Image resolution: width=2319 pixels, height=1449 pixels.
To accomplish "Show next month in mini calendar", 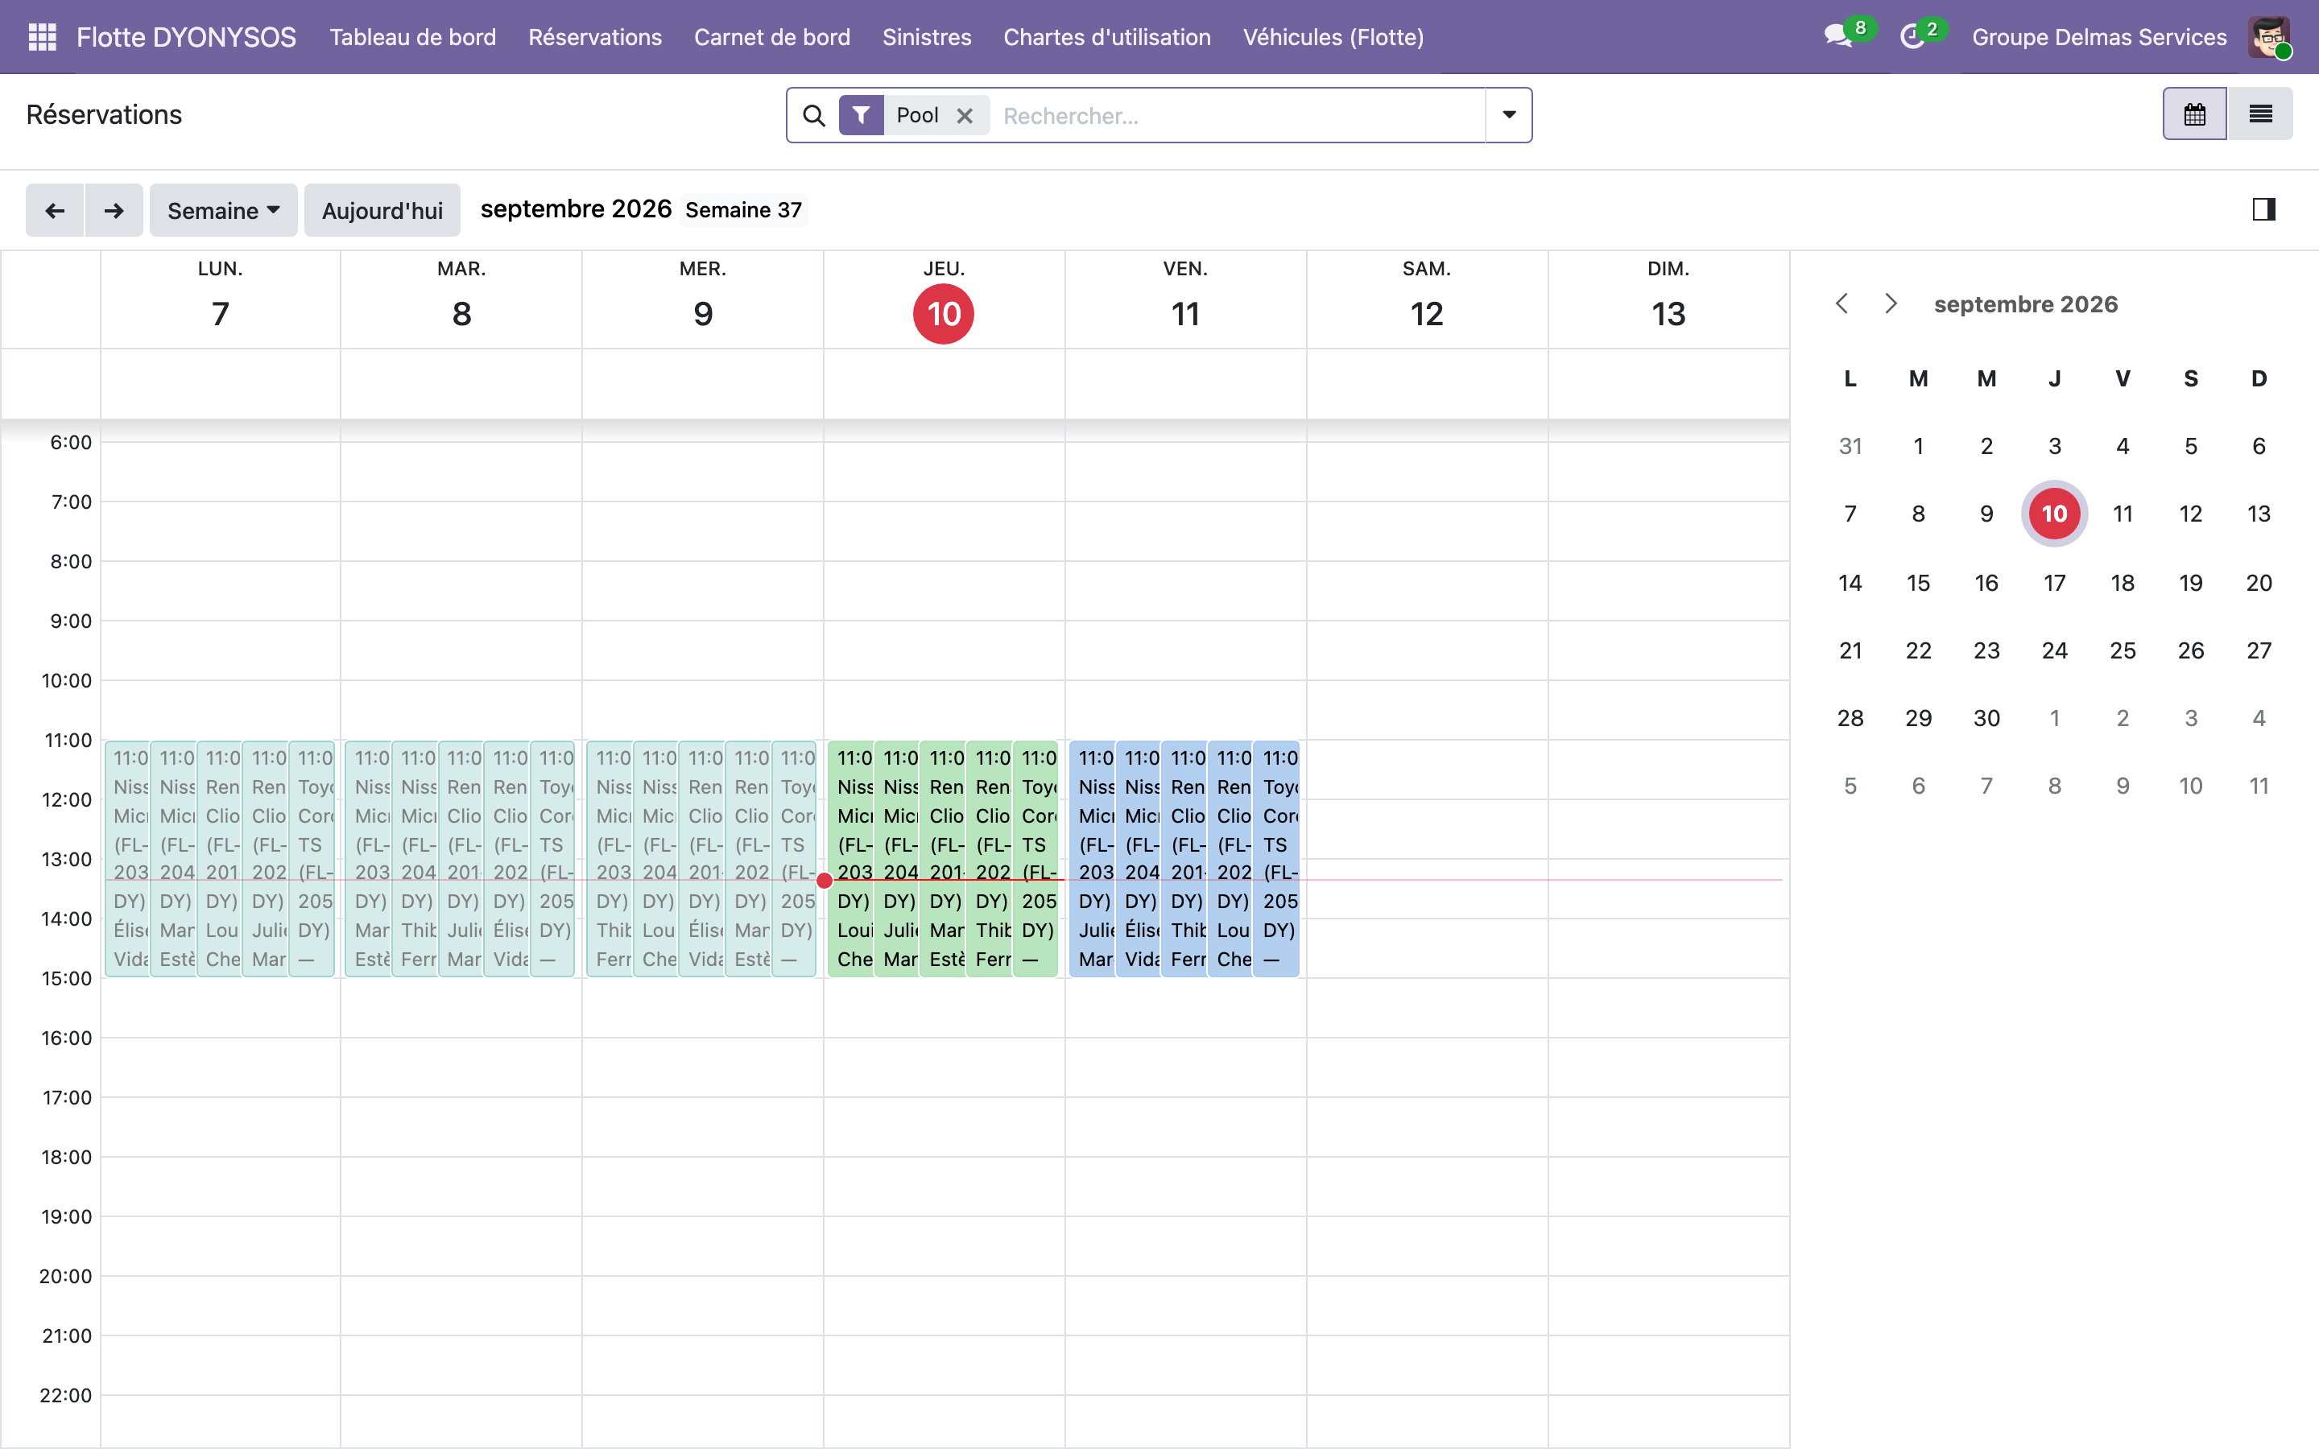I will tap(1891, 303).
